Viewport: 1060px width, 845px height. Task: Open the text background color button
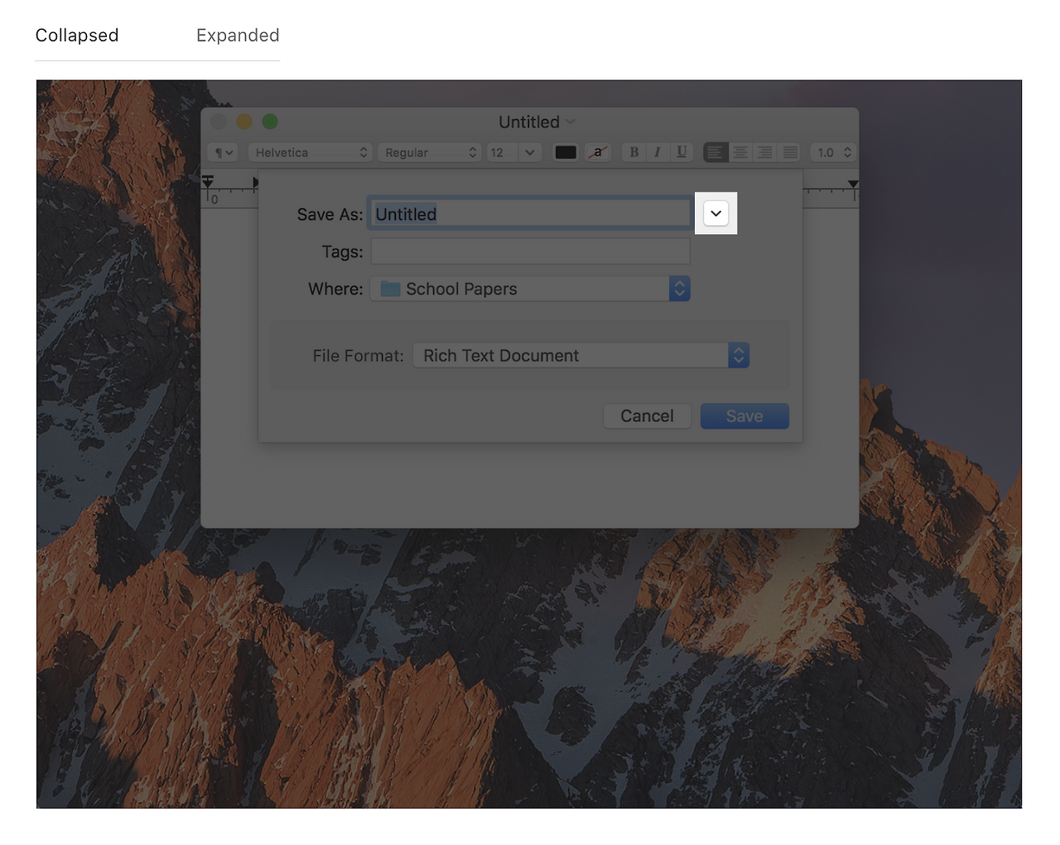(x=598, y=152)
